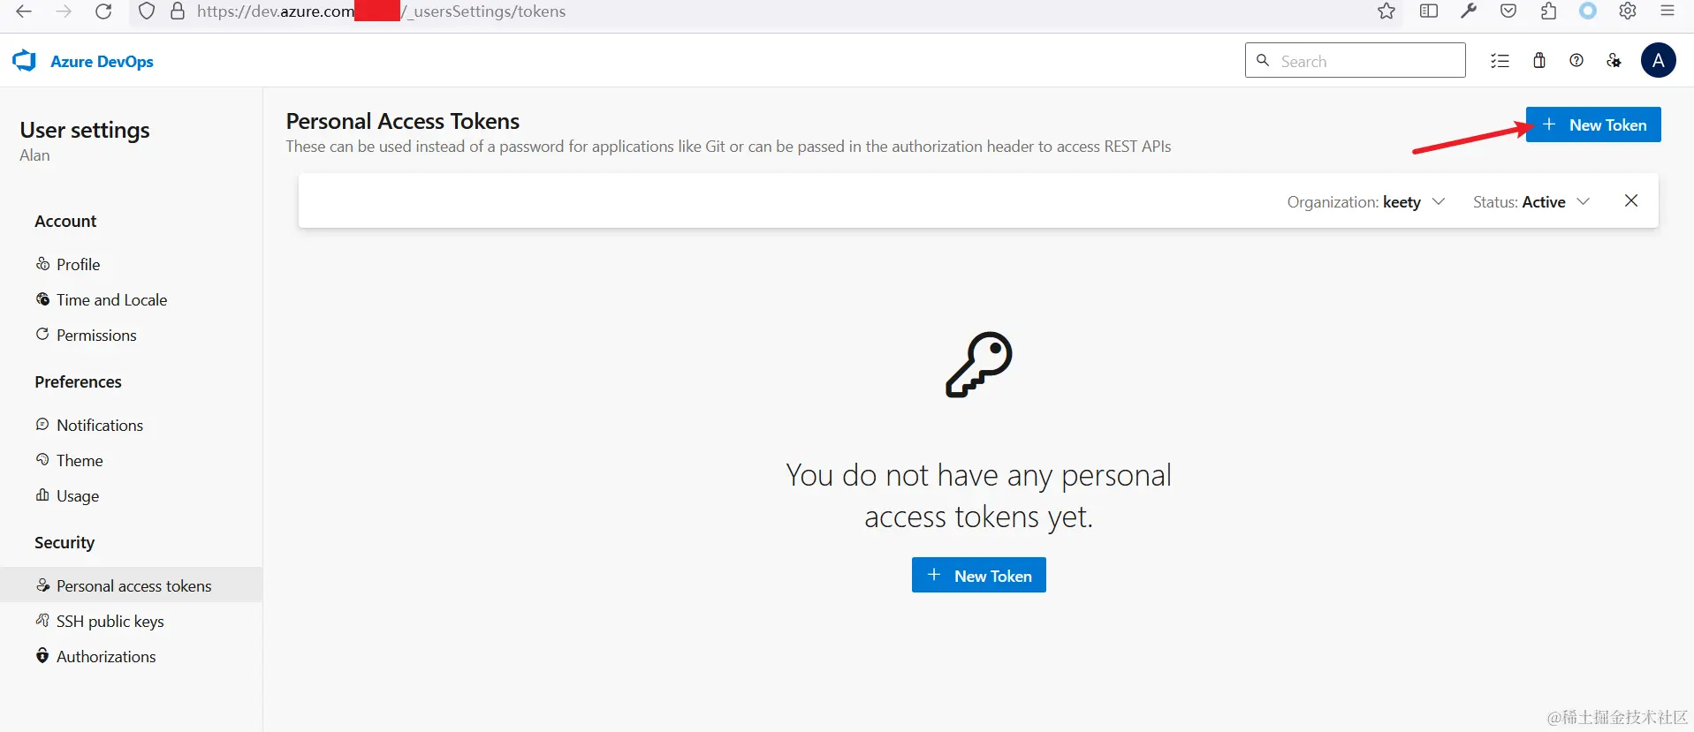Open the browser extensions puzzle icon
This screenshot has width=1694, height=732.
1548,11
